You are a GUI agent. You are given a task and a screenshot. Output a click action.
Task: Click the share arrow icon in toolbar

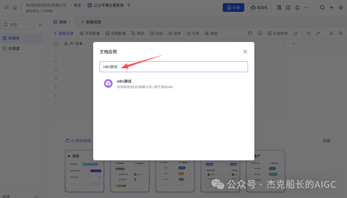pos(296,33)
